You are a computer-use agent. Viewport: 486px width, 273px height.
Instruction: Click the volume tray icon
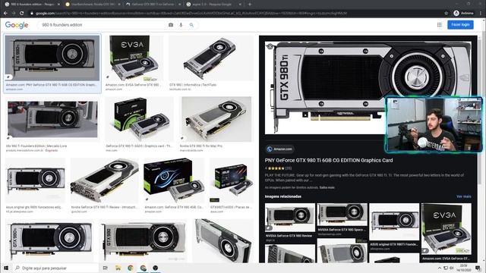(x=452, y=268)
